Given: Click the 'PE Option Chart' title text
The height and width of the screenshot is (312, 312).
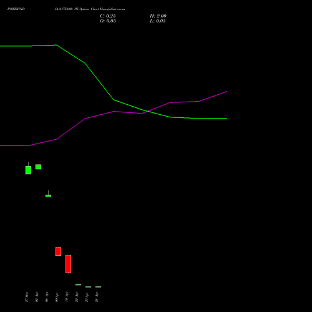Looking at the screenshot, I should coord(87,9).
